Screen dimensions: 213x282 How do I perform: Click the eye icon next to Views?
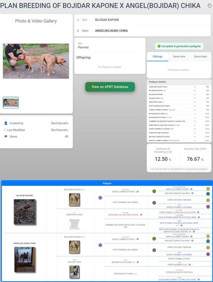[x=6, y=137]
